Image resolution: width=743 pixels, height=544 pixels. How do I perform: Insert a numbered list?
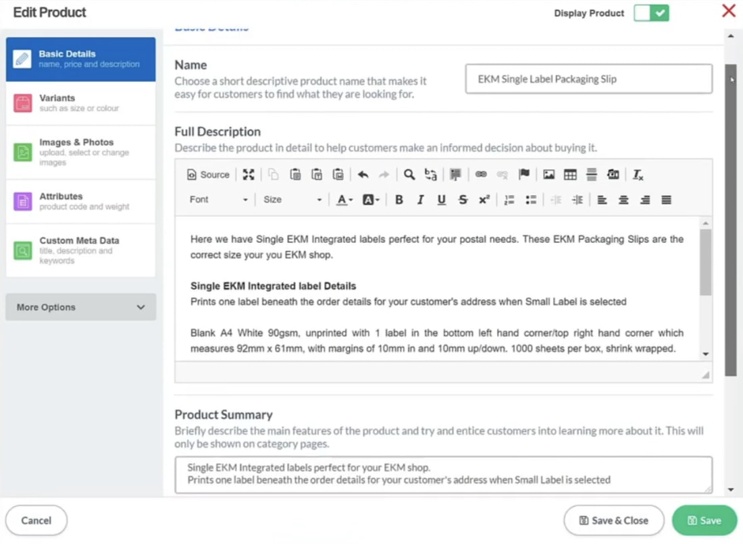click(509, 200)
